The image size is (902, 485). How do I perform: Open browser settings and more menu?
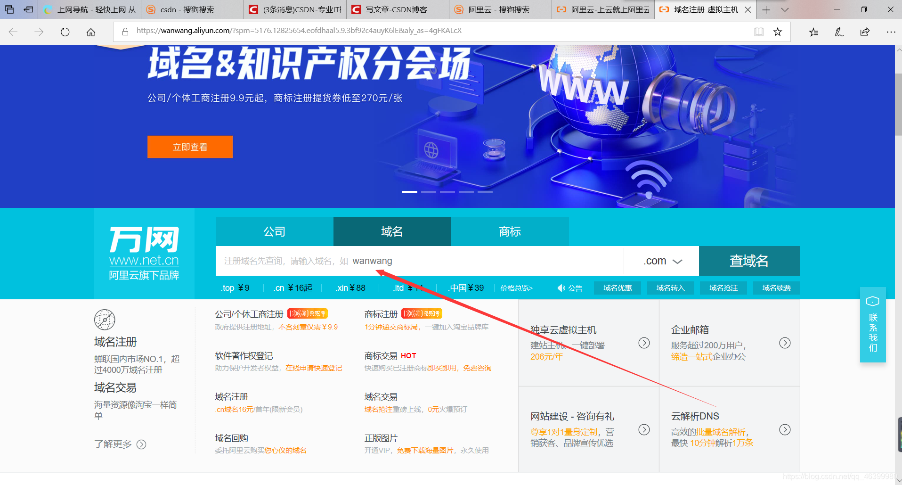[x=891, y=32]
